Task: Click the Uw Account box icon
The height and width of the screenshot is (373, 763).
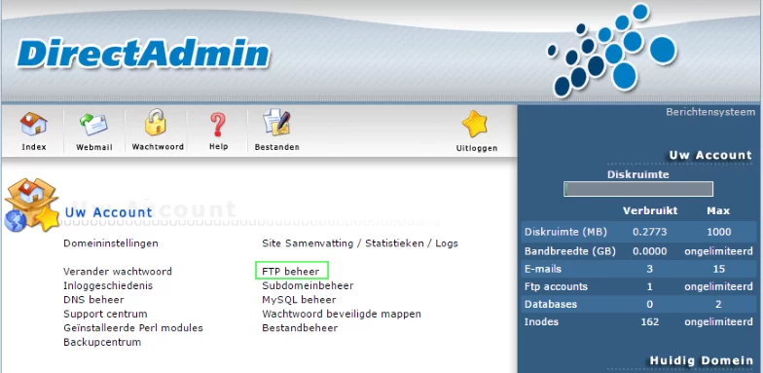Action: tap(31, 205)
